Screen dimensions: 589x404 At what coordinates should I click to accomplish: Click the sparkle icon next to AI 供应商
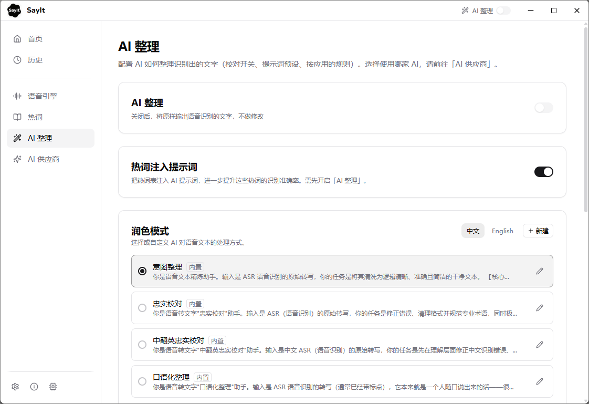(17, 159)
